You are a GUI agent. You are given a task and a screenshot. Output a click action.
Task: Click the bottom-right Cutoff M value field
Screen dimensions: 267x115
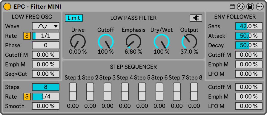coord(248,87)
